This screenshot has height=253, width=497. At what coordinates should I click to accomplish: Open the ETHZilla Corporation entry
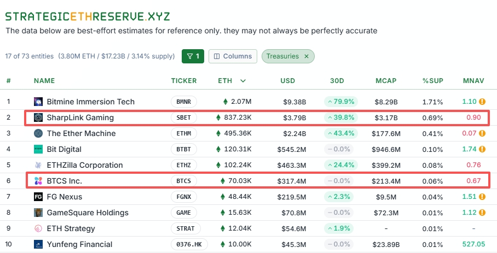click(x=84, y=165)
